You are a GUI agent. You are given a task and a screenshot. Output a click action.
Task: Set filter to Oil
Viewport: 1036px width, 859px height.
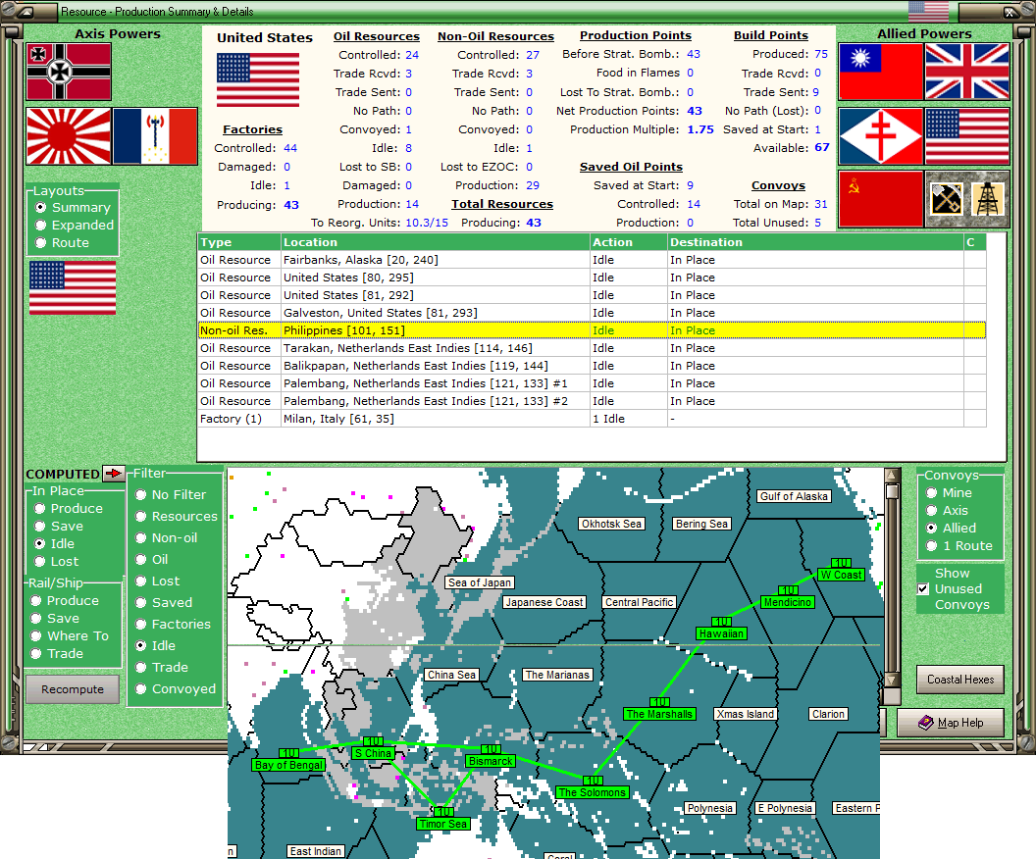[x=152, y=559]
